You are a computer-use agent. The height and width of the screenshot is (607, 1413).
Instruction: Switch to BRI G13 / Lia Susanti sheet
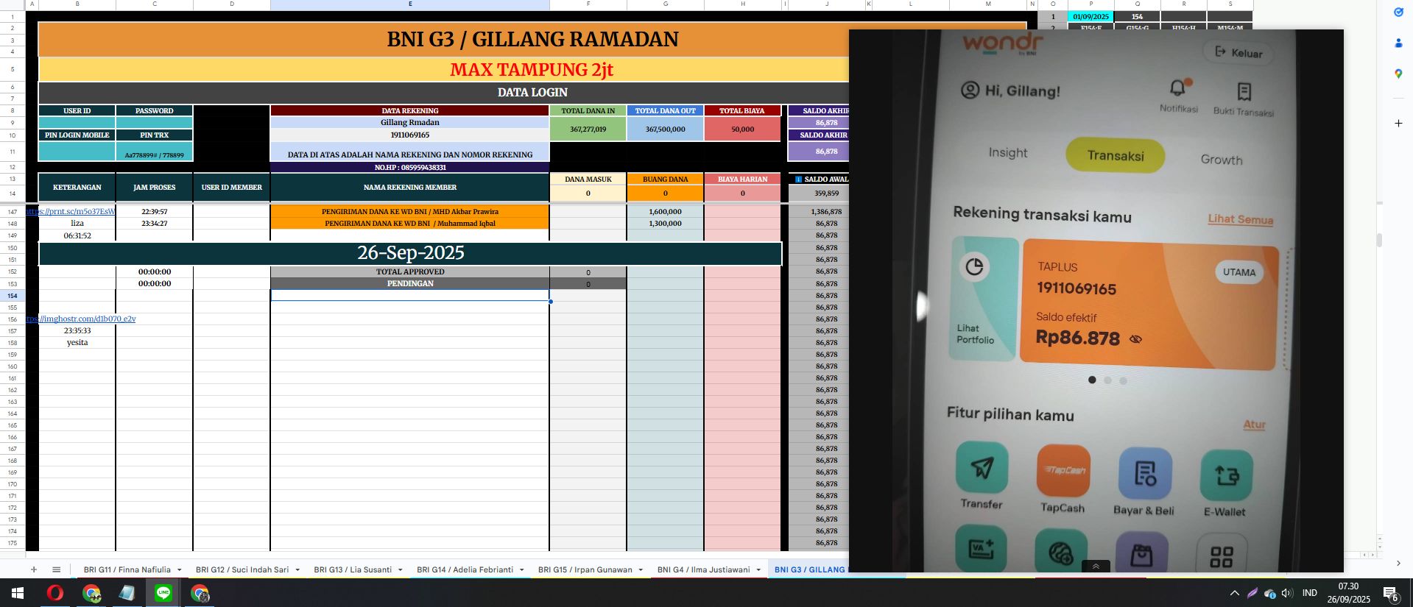[353, 570]
